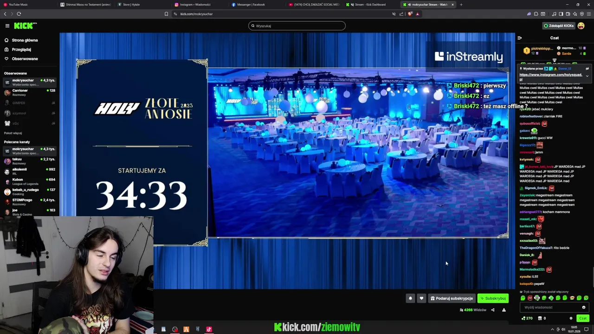Image resolution: width=594 pixels, height=334 pixels.
Task: Share the stream
Action: (x=493, y=310)
